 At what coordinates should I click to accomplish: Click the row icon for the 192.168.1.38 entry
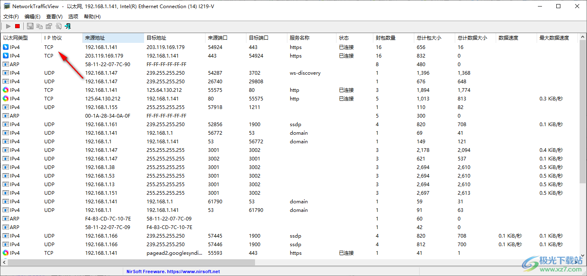click(6, 167)
